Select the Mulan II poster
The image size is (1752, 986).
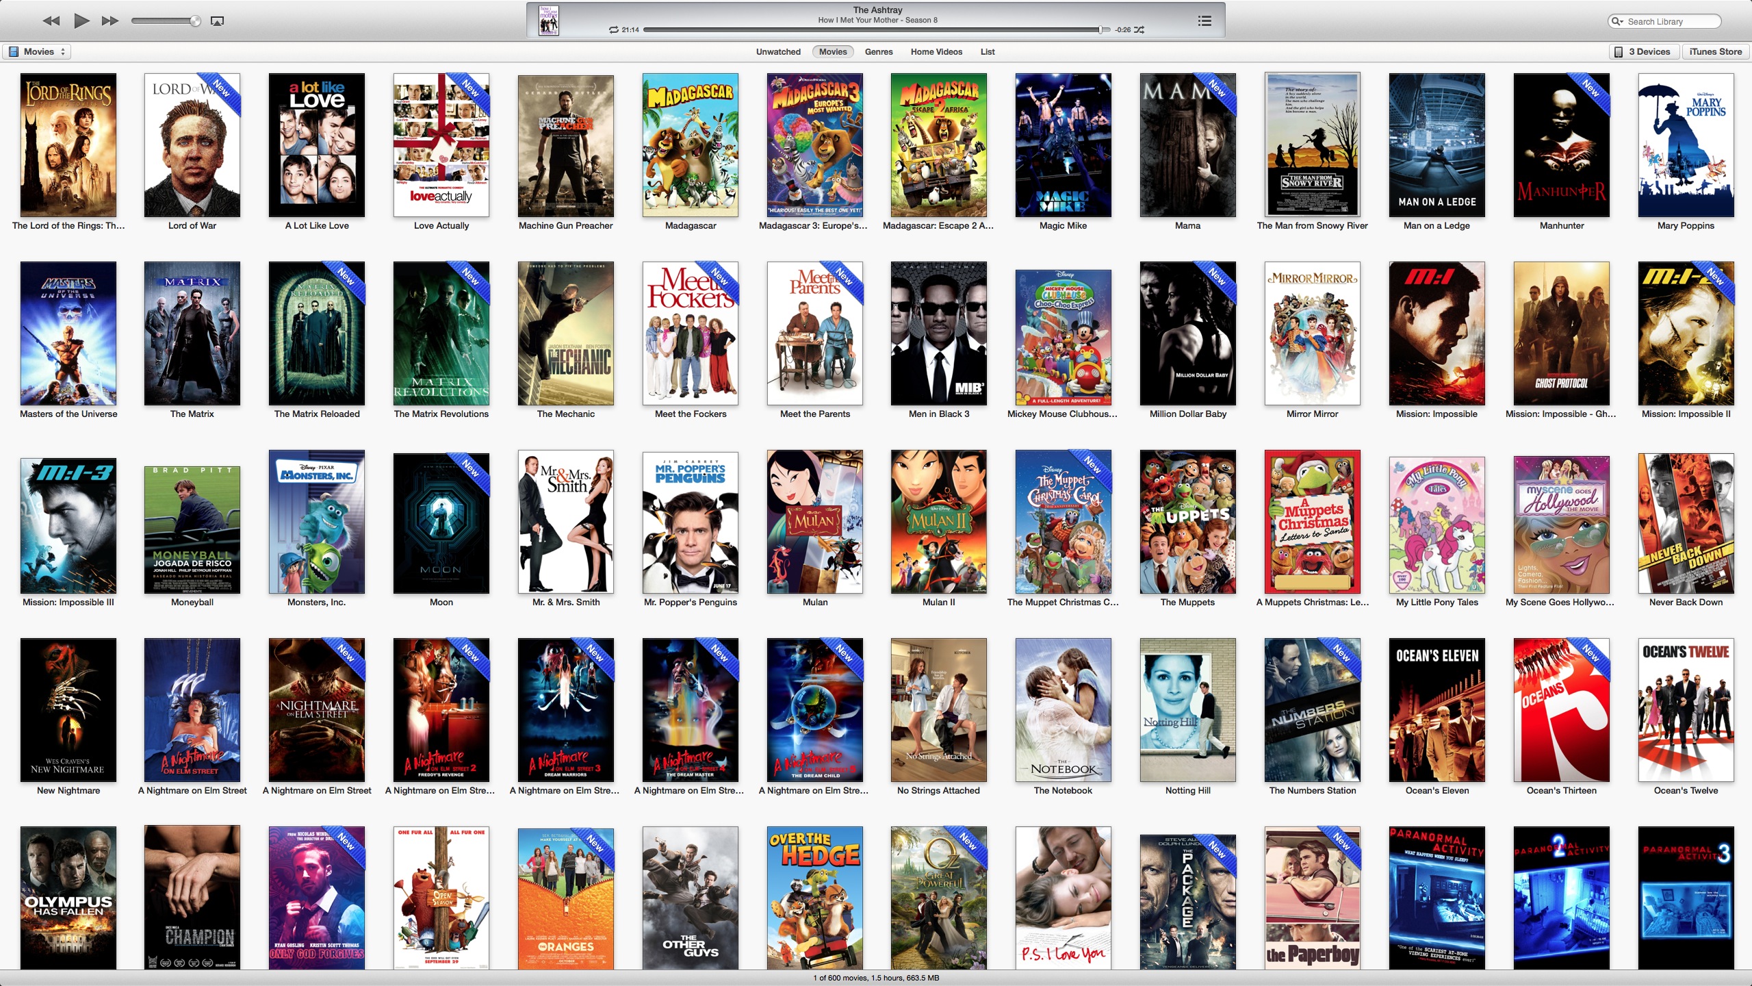939,522
